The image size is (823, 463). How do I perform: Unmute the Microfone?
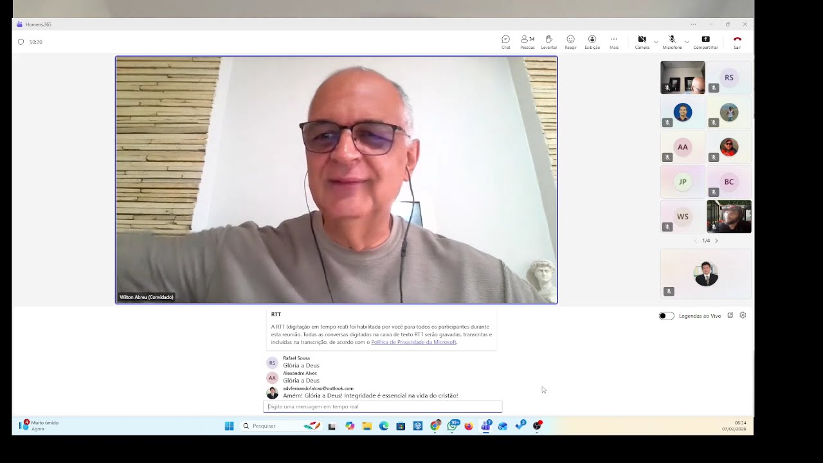(672, 42)
